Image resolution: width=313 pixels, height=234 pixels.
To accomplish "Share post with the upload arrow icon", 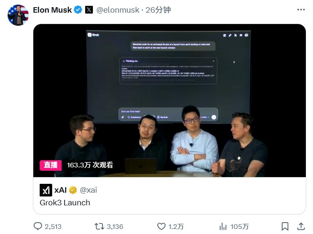I will click(x=301, y=226).
